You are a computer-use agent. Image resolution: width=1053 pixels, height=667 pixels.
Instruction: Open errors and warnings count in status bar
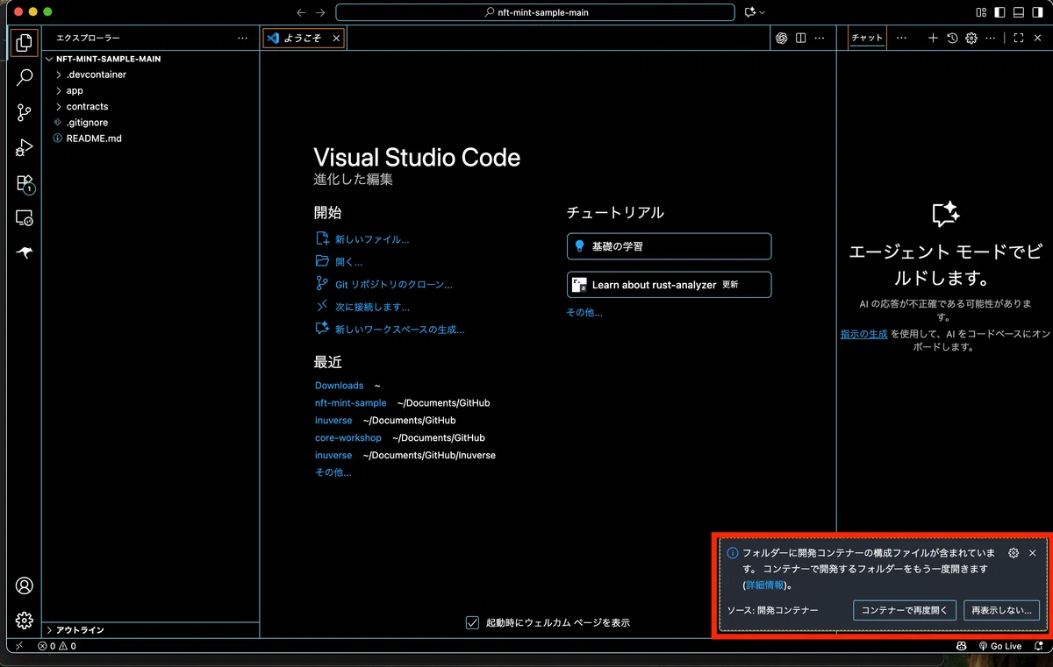tap(57, 646)
